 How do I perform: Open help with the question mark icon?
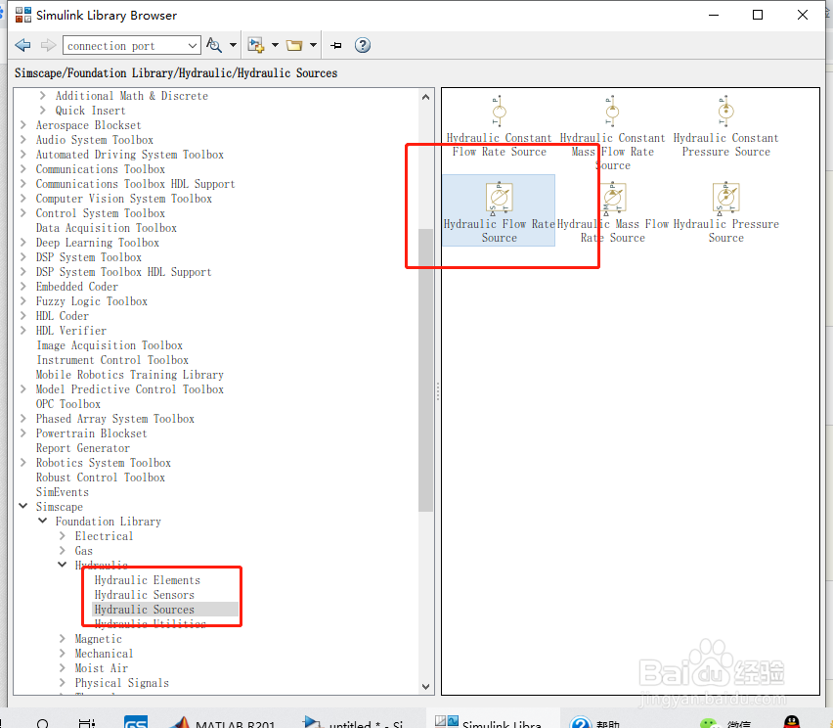pos(363,45)
